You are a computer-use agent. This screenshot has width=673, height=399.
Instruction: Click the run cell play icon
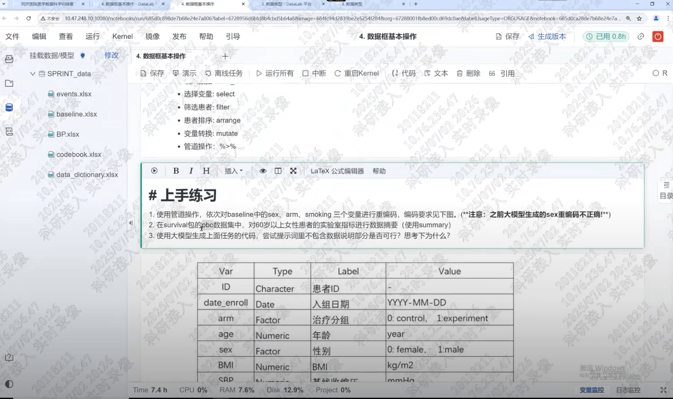[x=154, y=171]
